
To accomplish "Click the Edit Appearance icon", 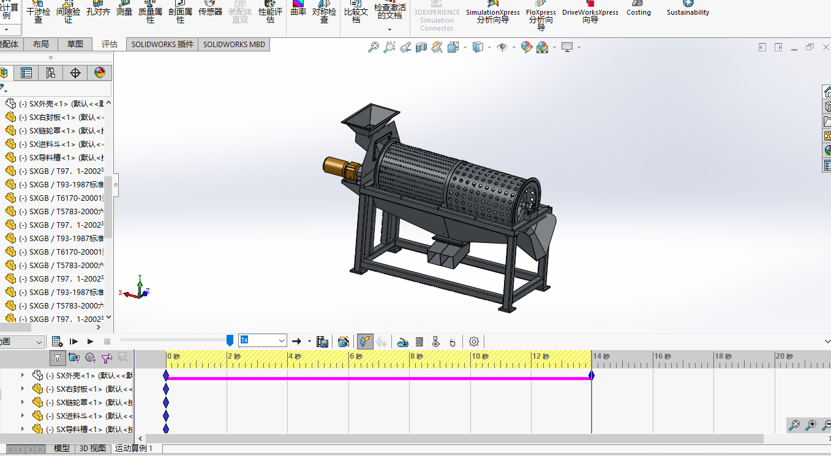I will point(526,47).
